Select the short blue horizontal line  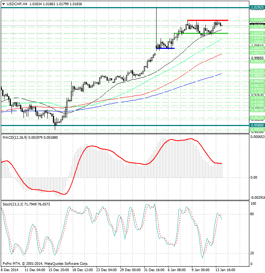165,48
